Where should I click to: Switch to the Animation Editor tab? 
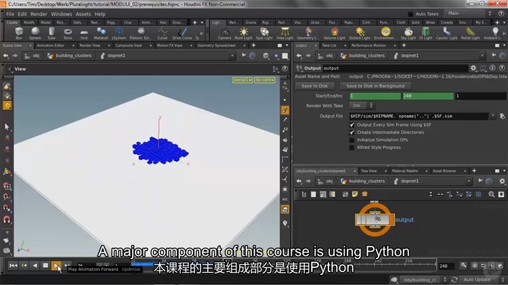[x=51, y=45]
